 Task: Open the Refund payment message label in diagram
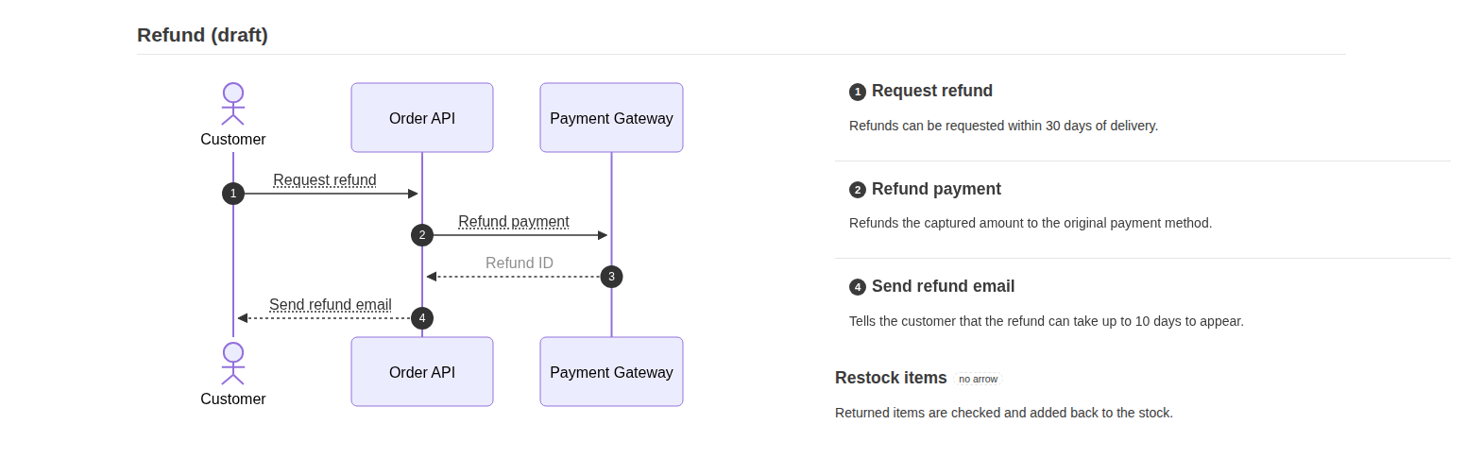pyautogui.click(x=514, y=221)
